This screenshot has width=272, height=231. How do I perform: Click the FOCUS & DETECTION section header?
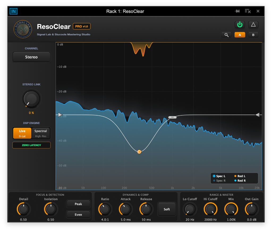click(50, 195)
